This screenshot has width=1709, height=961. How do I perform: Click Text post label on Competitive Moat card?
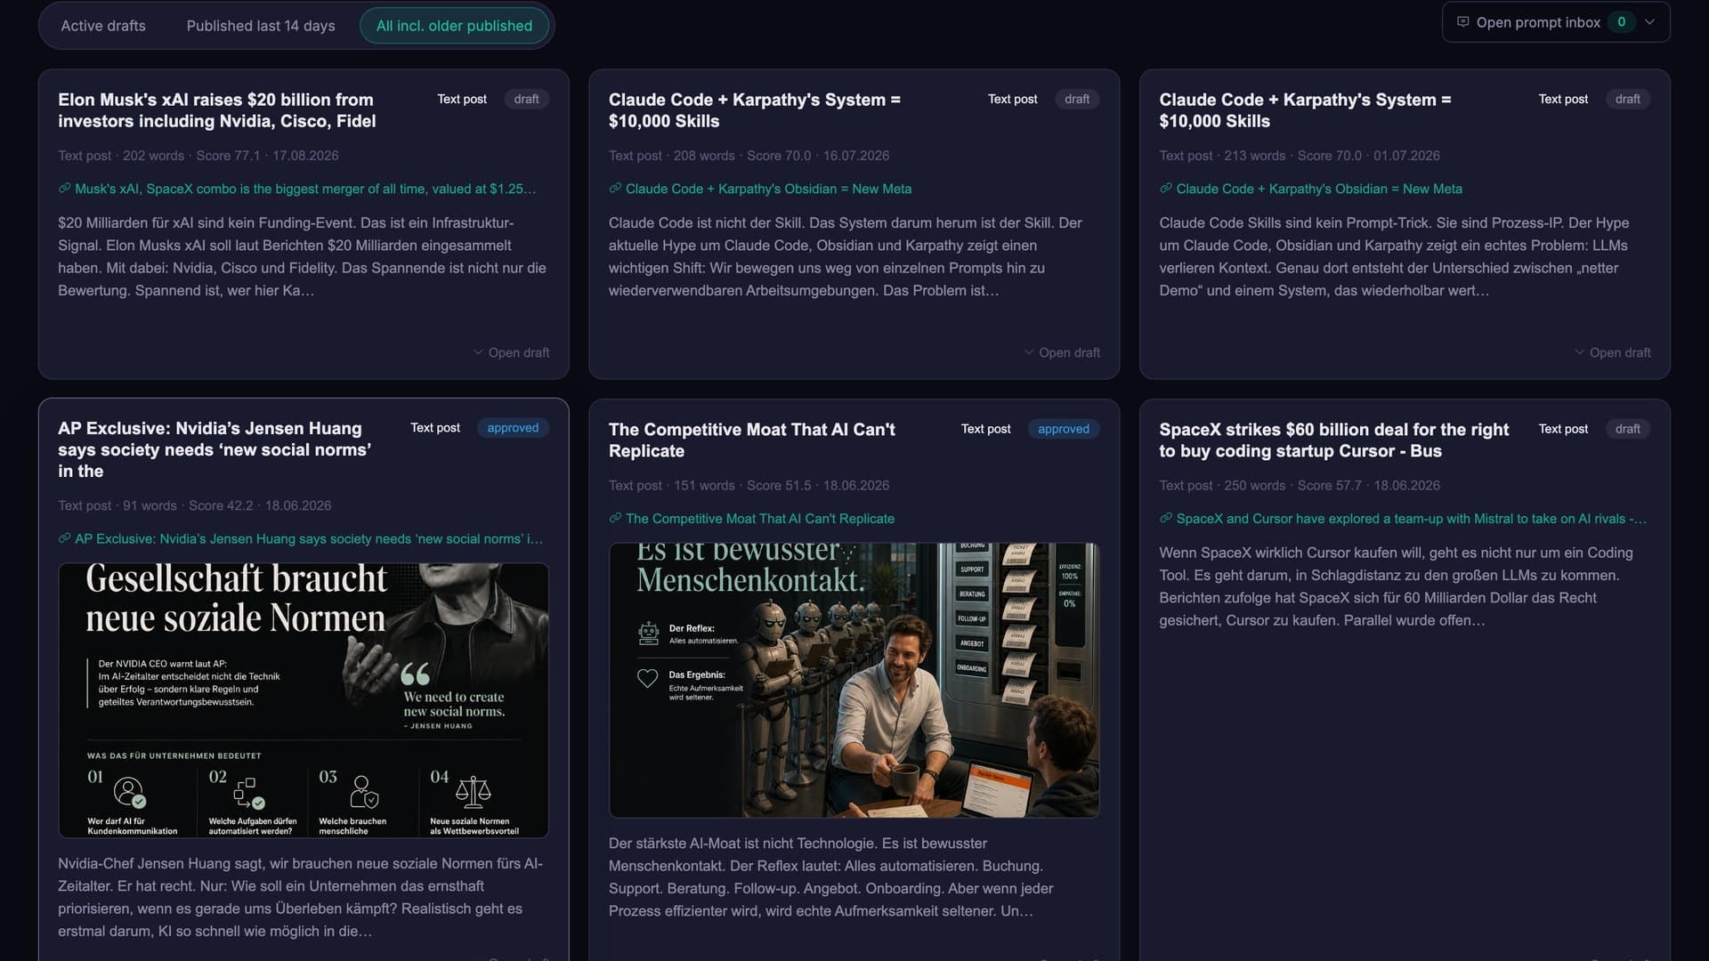(x=985, y=429)
